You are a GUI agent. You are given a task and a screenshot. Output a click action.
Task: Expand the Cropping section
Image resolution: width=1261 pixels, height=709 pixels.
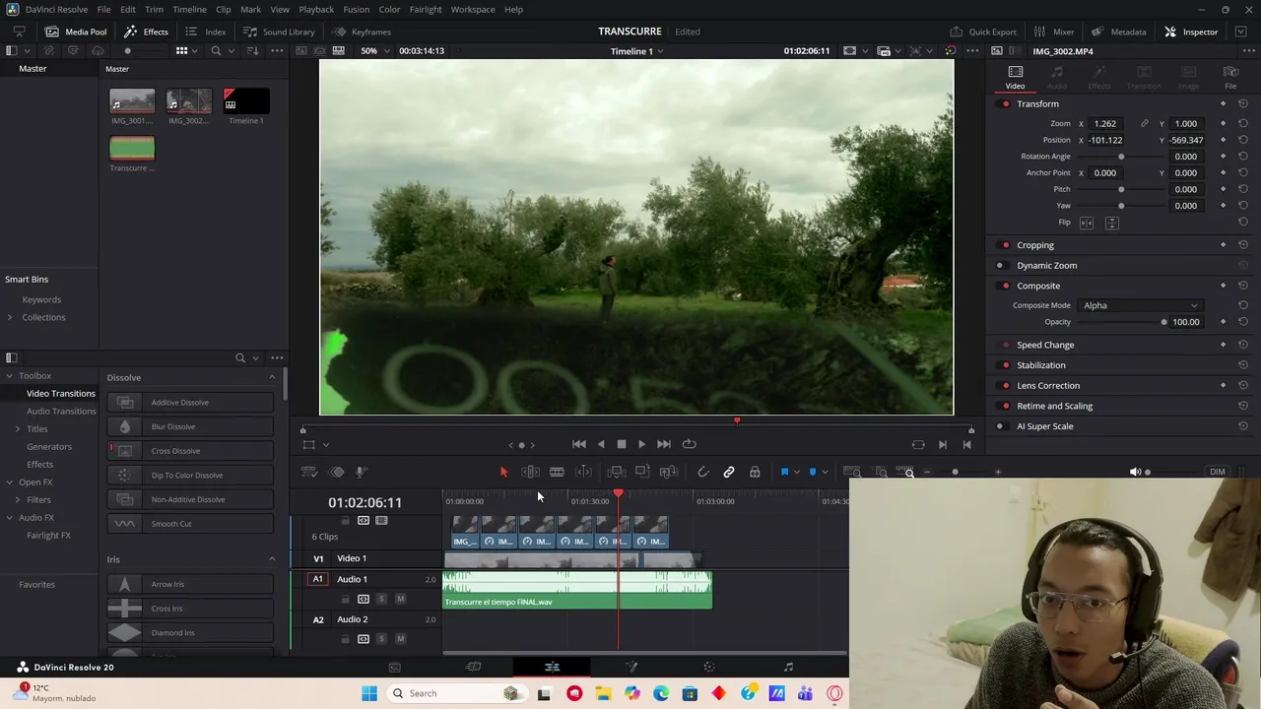(1034, 245)
